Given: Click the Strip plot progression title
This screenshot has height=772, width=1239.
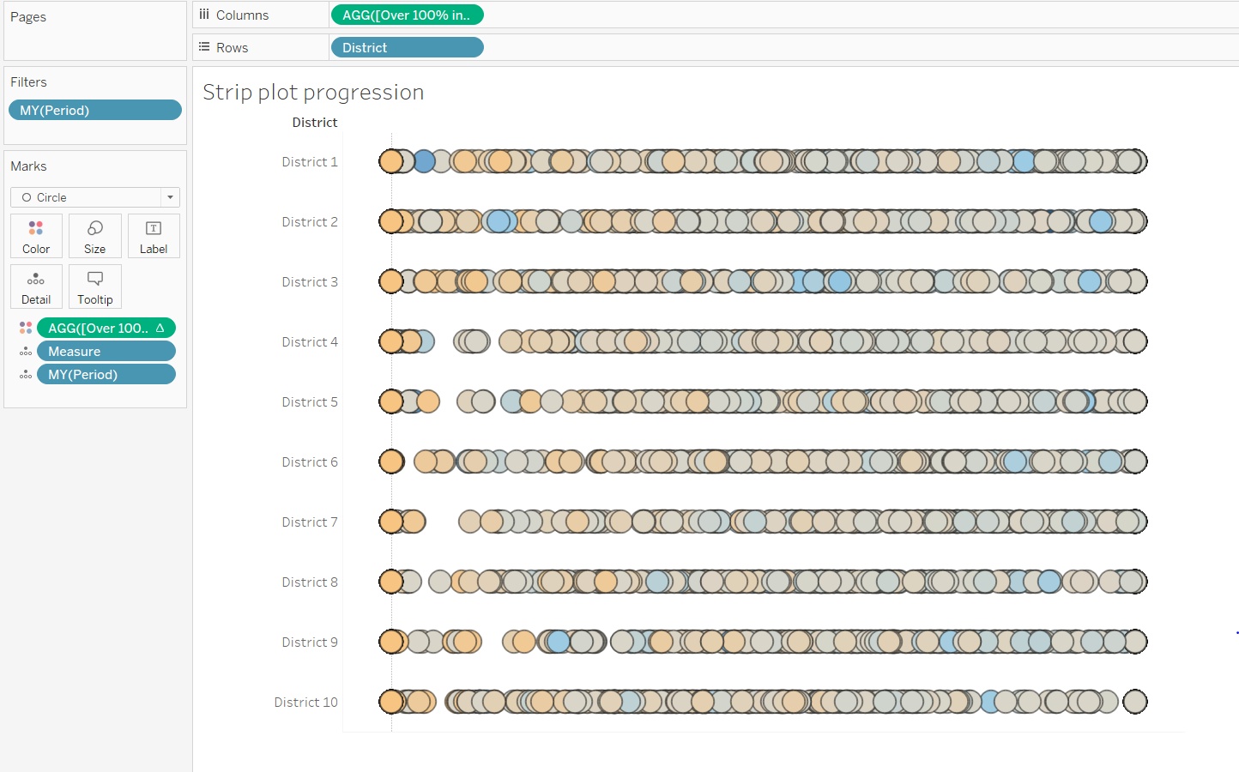Looking at the screenshot, I should [313, 92].
